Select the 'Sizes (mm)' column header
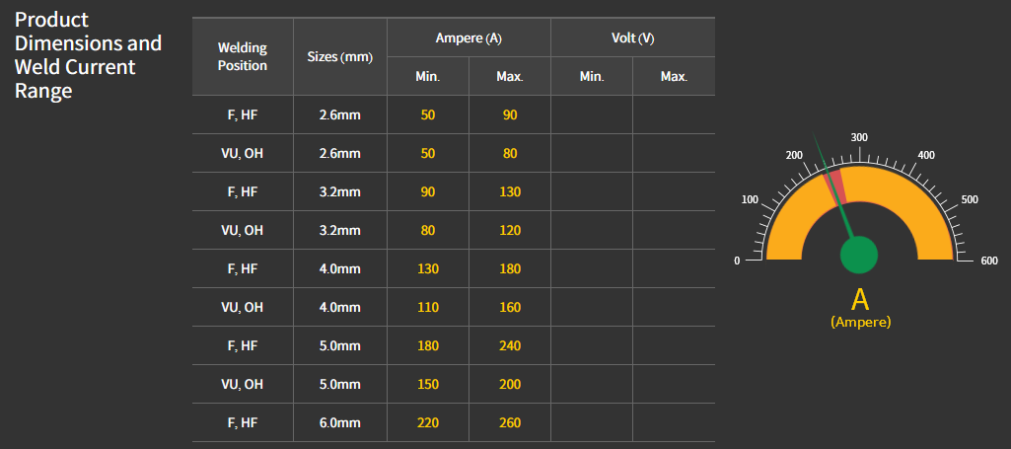The height and width of the screenshot is (449, 1011). [340, 56]
